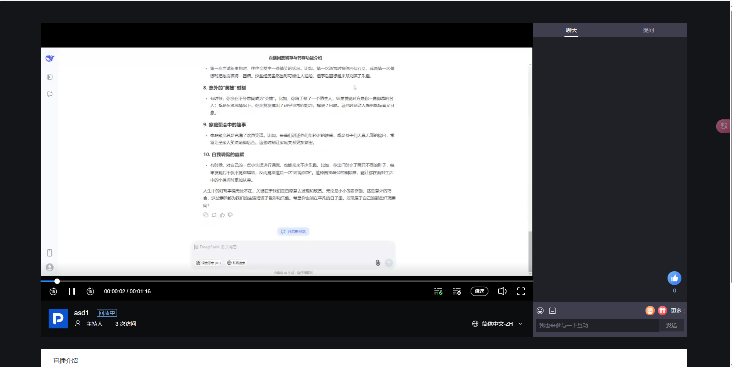
Task: Click the like count 0
Action: pyautogui.click(x=674, y=291)
